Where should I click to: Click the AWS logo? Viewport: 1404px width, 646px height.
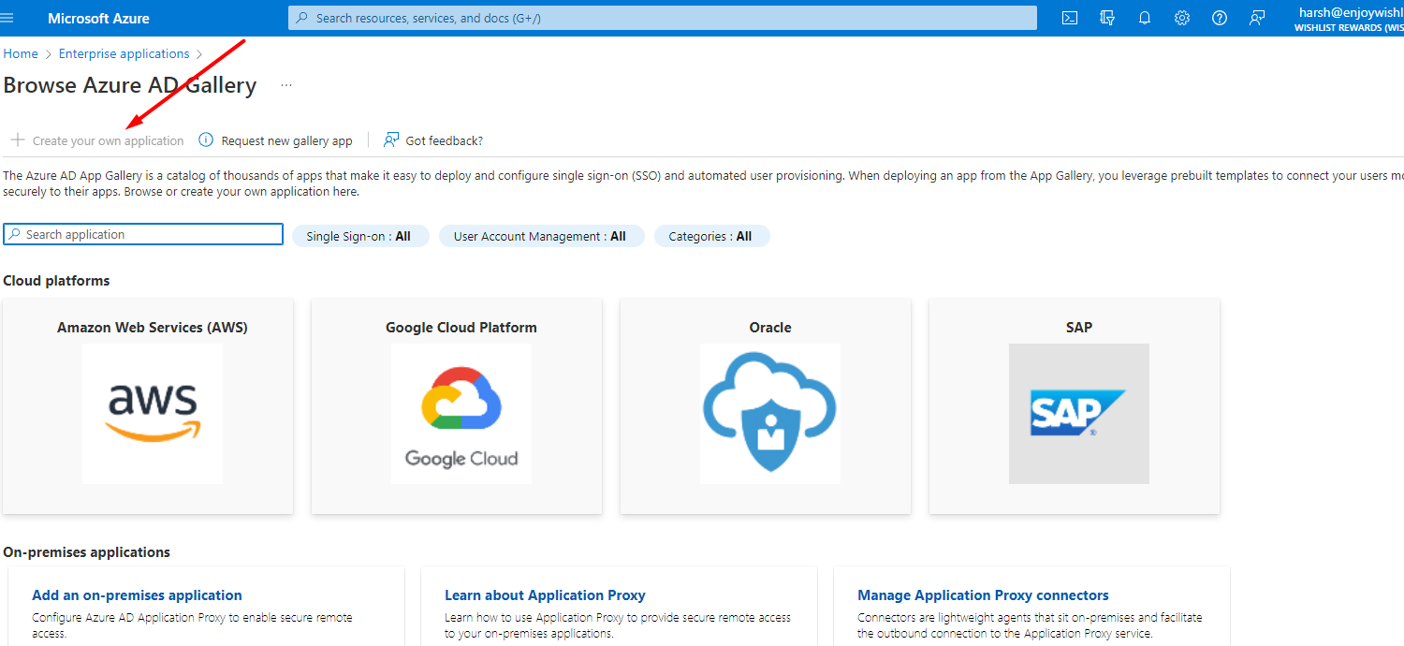[x=153, y=414]
